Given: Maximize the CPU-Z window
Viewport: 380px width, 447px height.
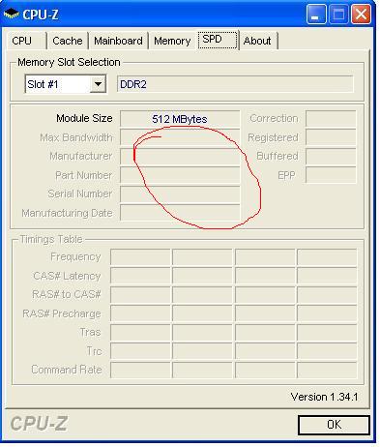Looking at the screenshot, I should pyautogui.click(x=338, y=14).
